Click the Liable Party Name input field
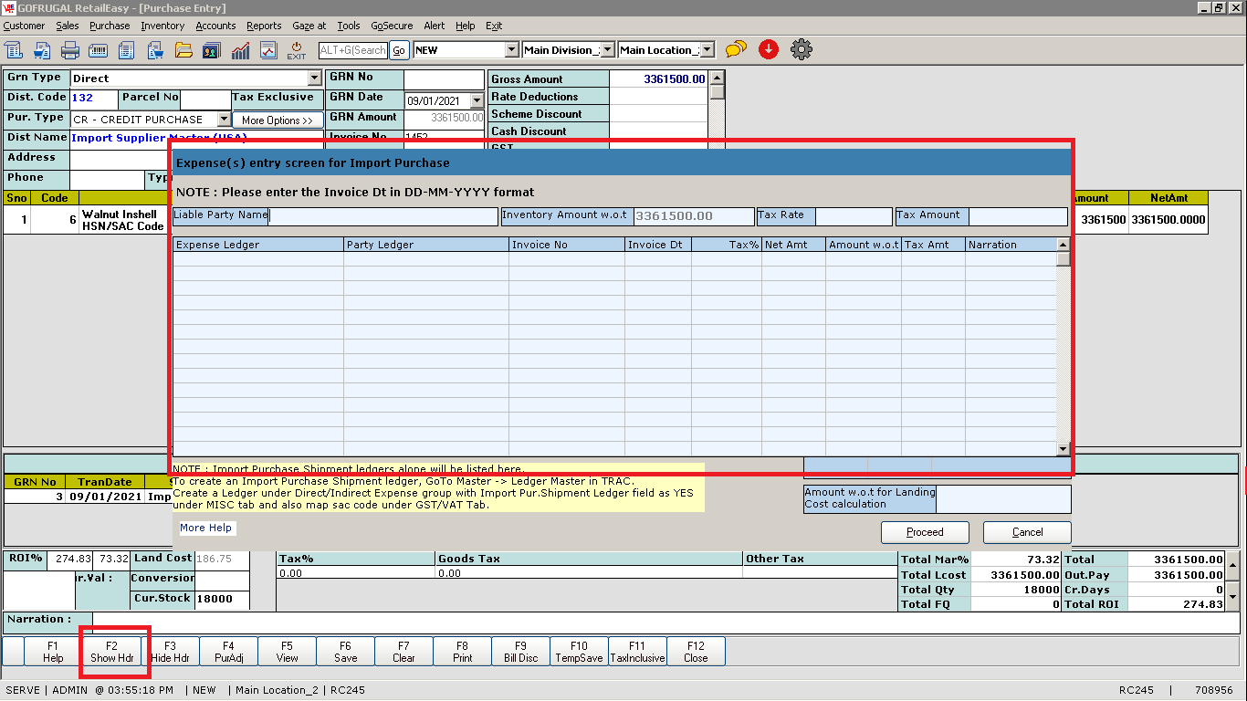 pos(383,216)
